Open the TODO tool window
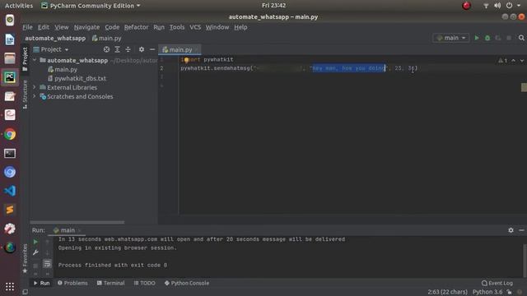 click(145, 283)
